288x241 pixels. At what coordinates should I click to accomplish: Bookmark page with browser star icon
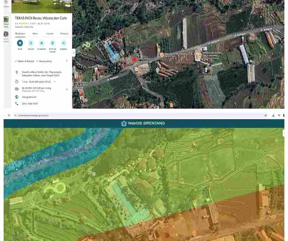click(x=266, y=115)
